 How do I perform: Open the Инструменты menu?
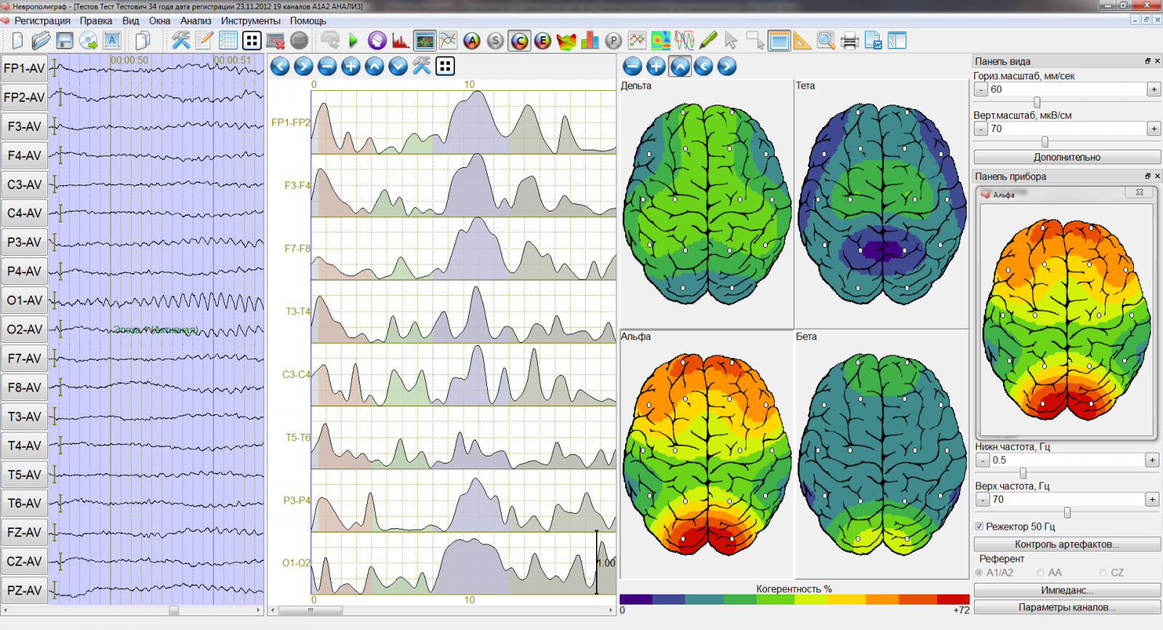click(x=251, y=21)
